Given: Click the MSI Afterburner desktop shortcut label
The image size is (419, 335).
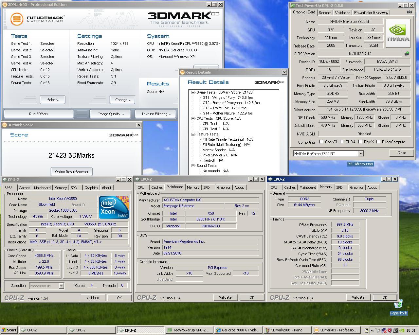Looking at the screenshot, I should pos(360,164).
